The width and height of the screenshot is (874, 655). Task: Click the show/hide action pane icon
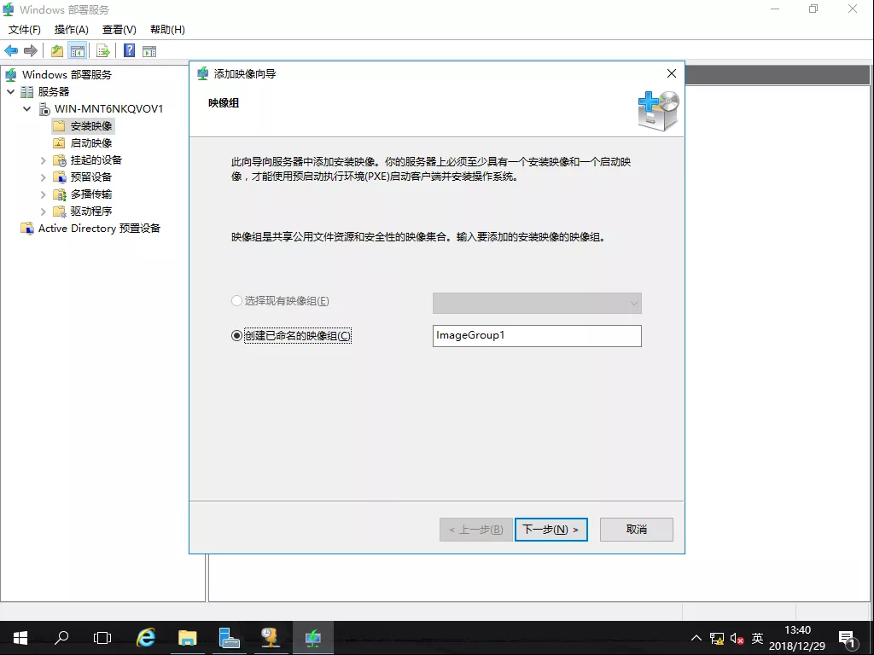pyautogui.click(x=149, y=50)
